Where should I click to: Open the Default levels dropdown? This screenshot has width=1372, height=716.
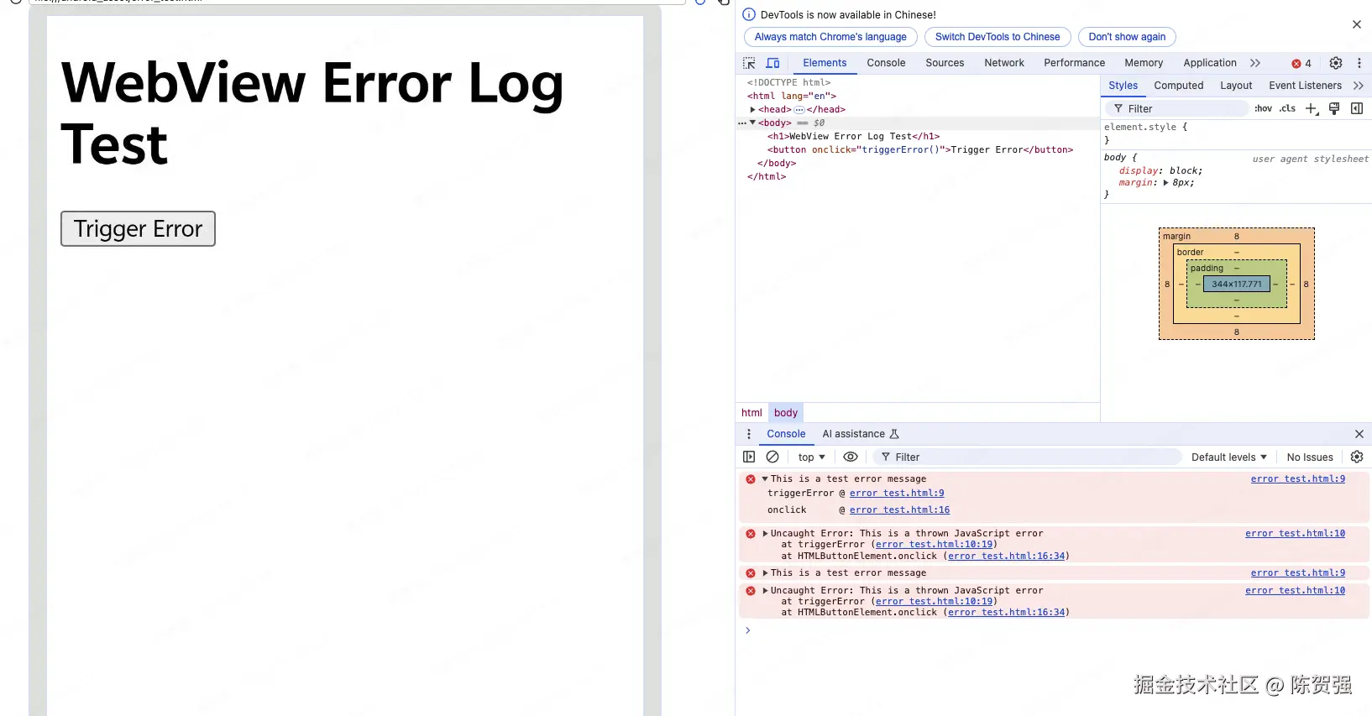1229,457
